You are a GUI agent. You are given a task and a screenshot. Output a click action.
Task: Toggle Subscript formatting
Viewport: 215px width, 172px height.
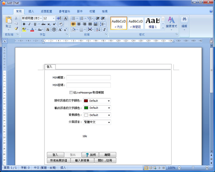(49, 24)
